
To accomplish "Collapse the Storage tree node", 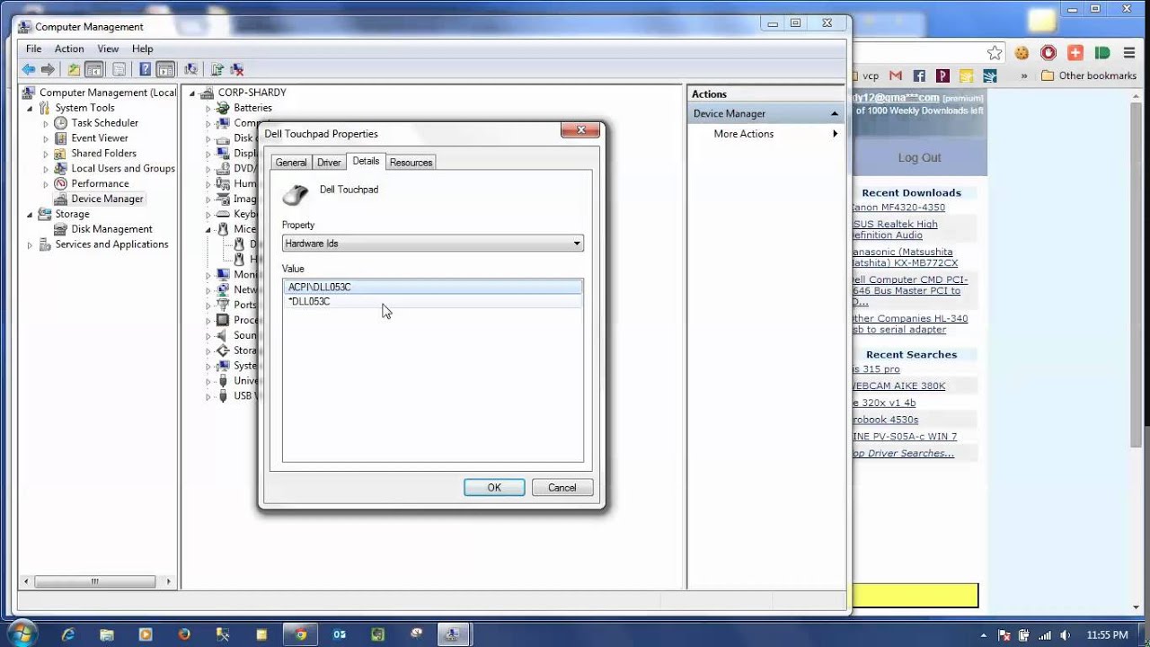I will 30,215.
